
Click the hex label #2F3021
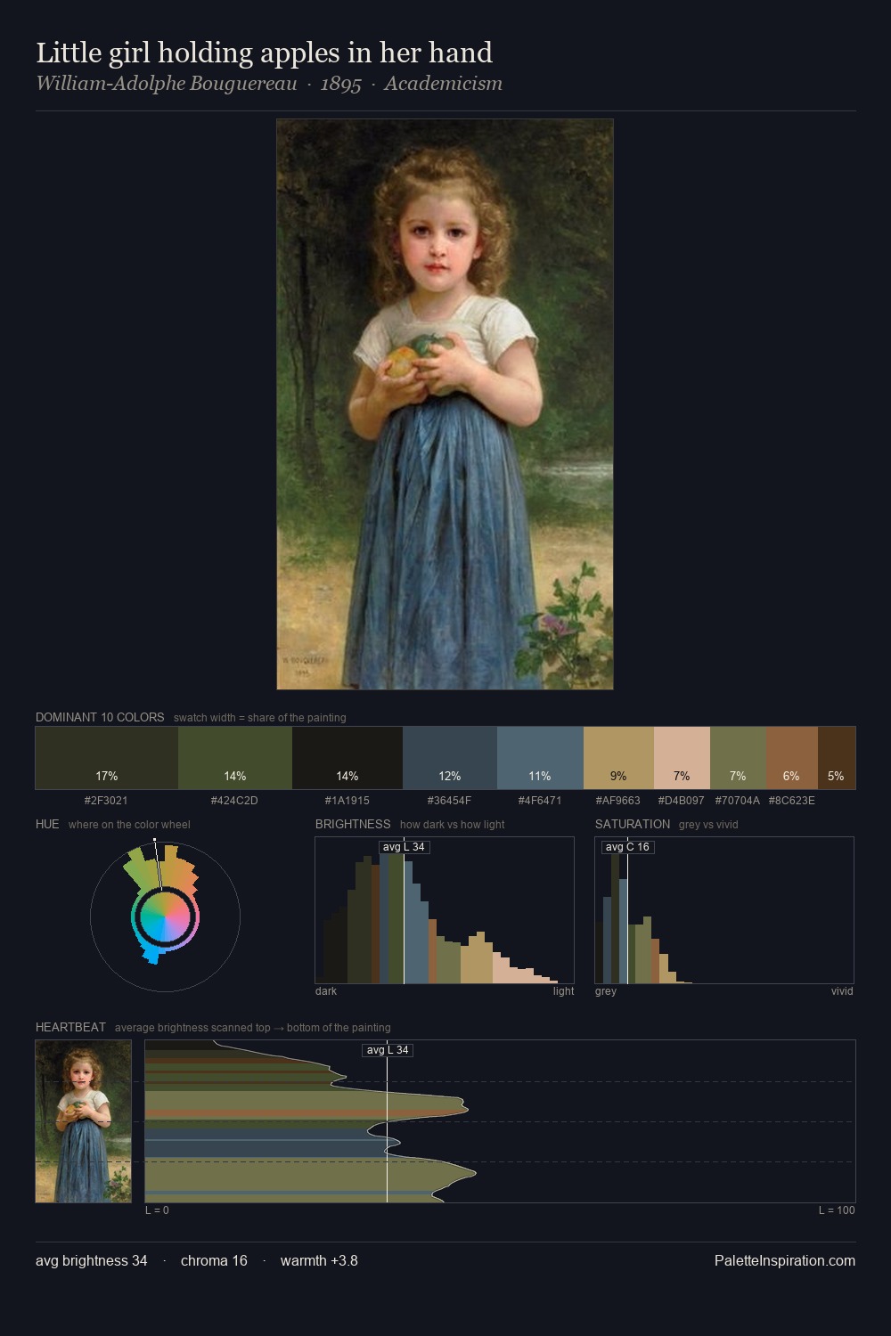[106, 801]
